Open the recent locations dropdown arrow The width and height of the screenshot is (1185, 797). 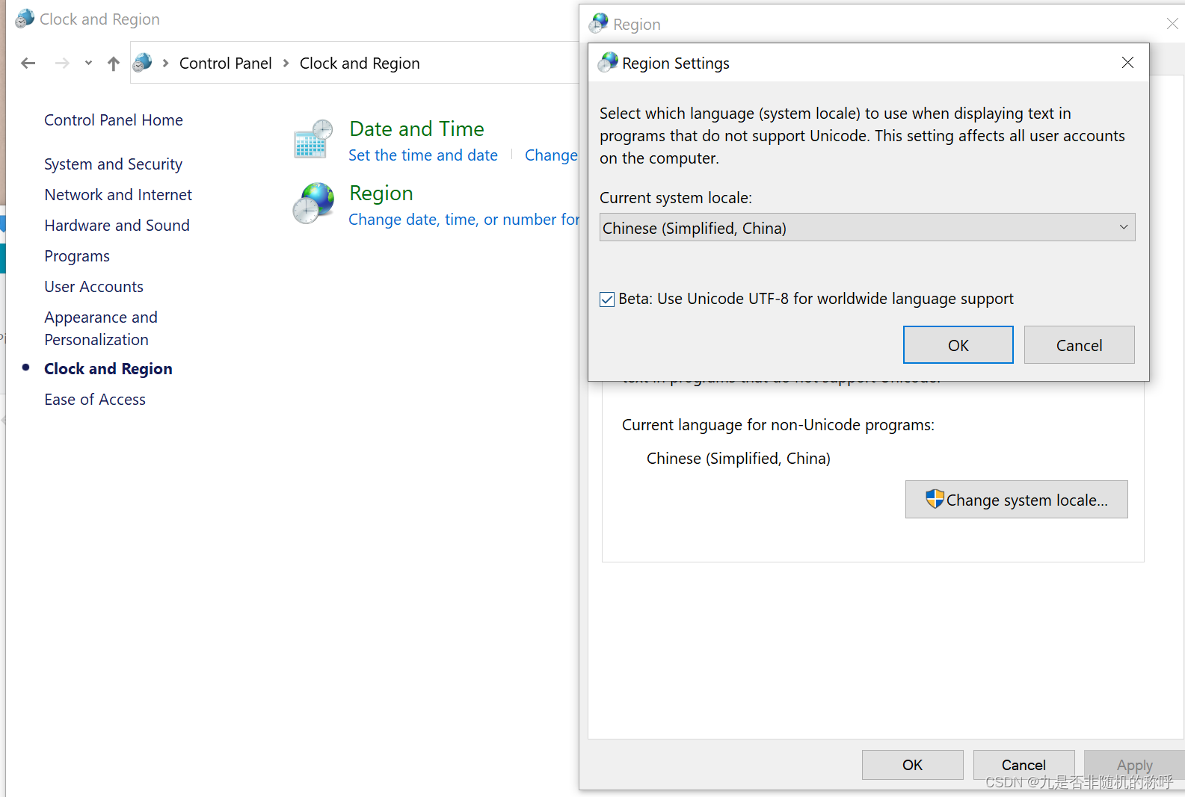88,63
